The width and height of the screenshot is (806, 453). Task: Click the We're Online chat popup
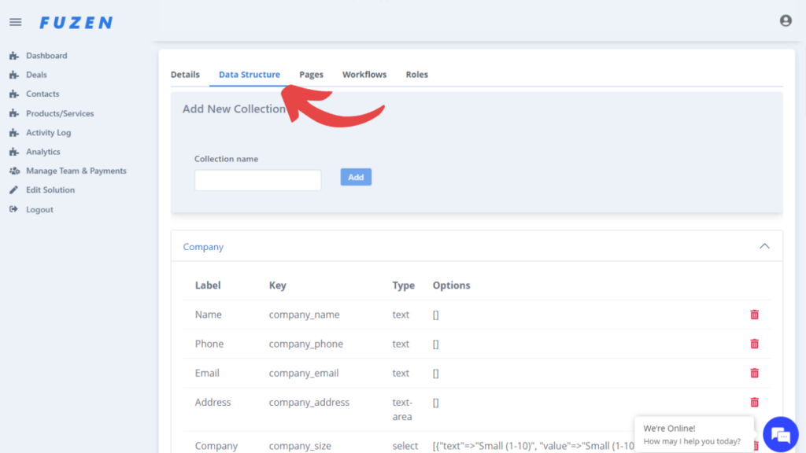(x=694, y=434)
